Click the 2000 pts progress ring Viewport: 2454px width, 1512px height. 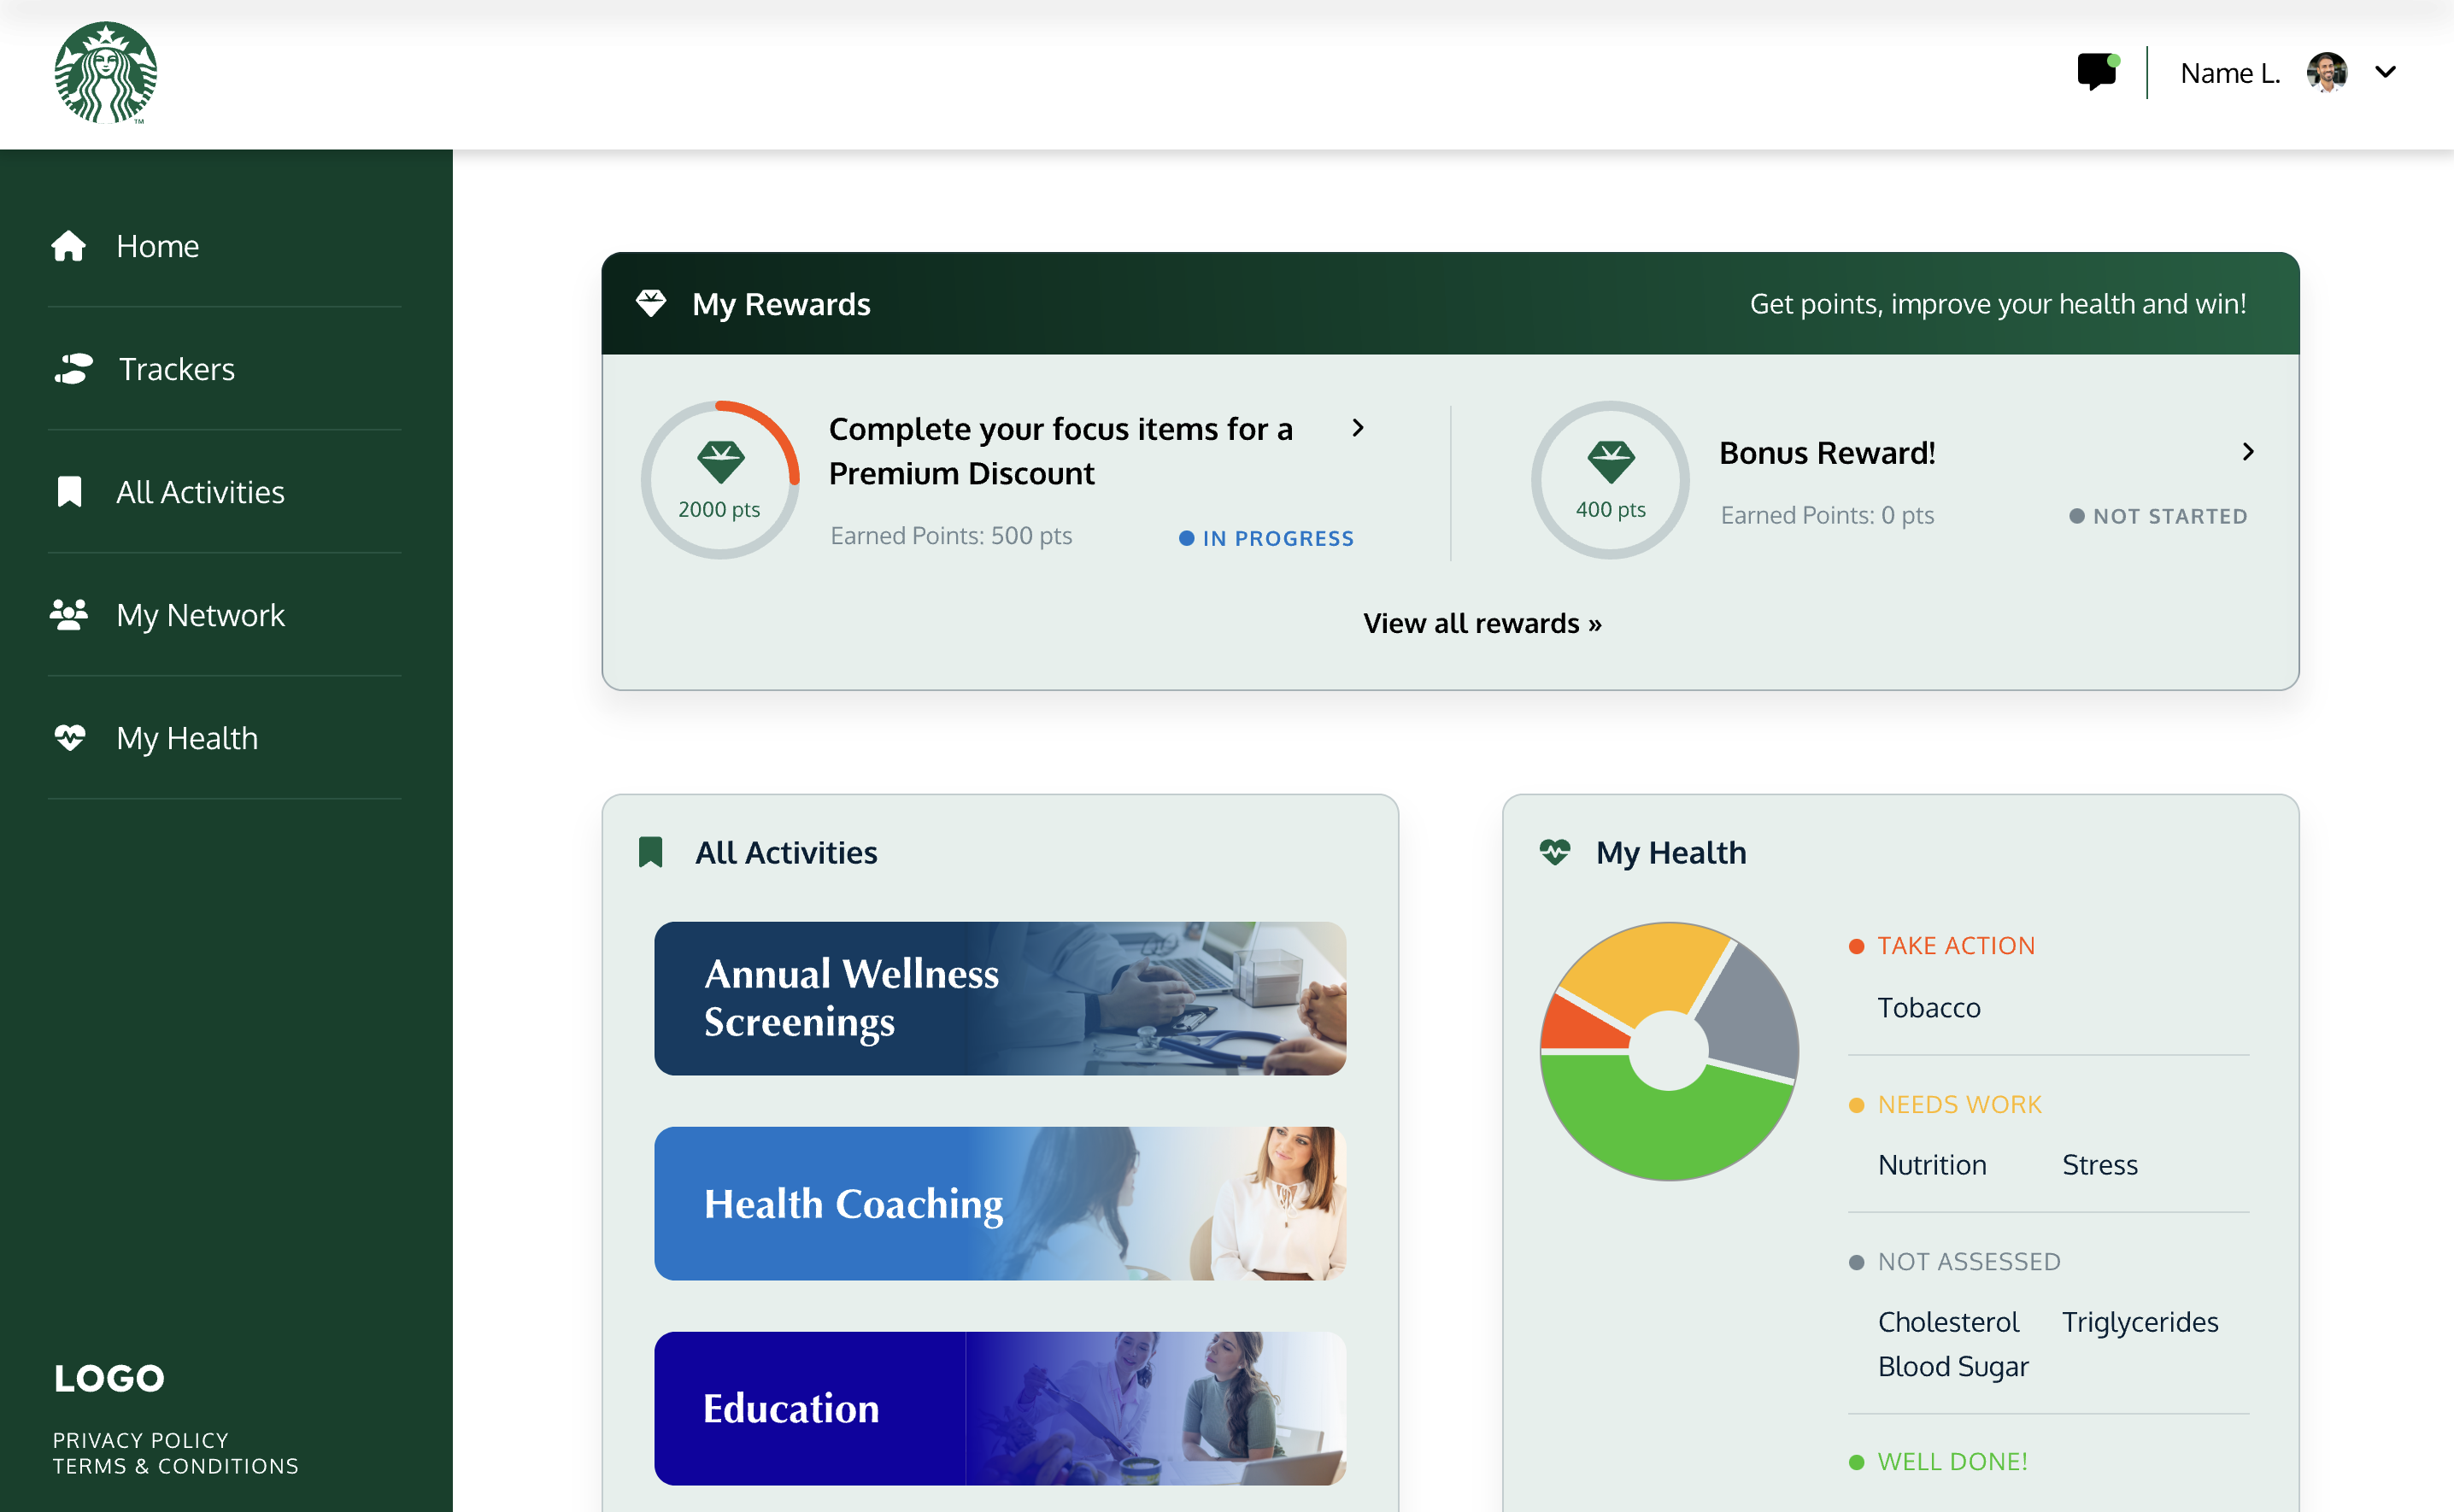pyautogui.click(x=719, y=480)
